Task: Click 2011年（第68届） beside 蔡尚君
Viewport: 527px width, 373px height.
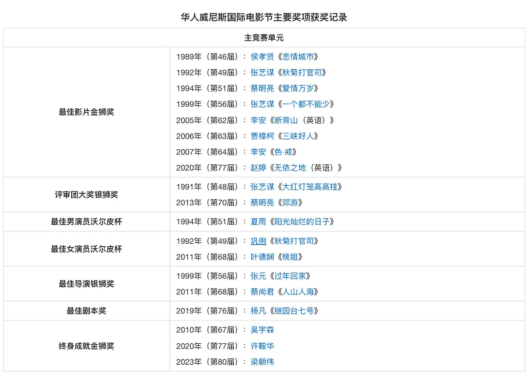Action: (x=208, y=292)
